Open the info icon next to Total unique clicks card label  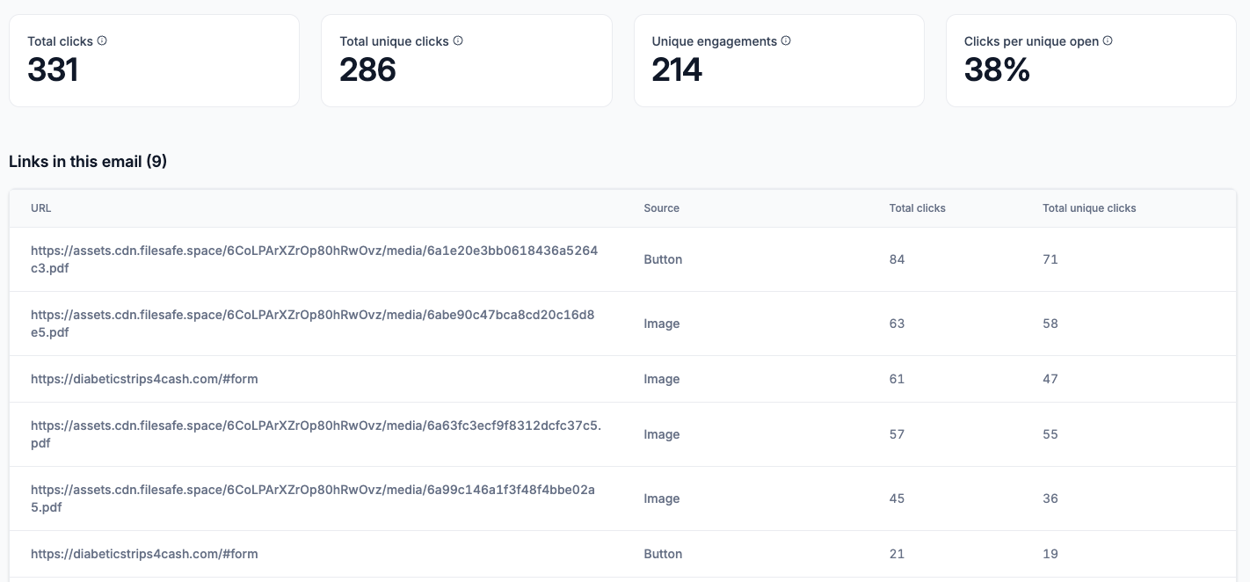point(458,40)
